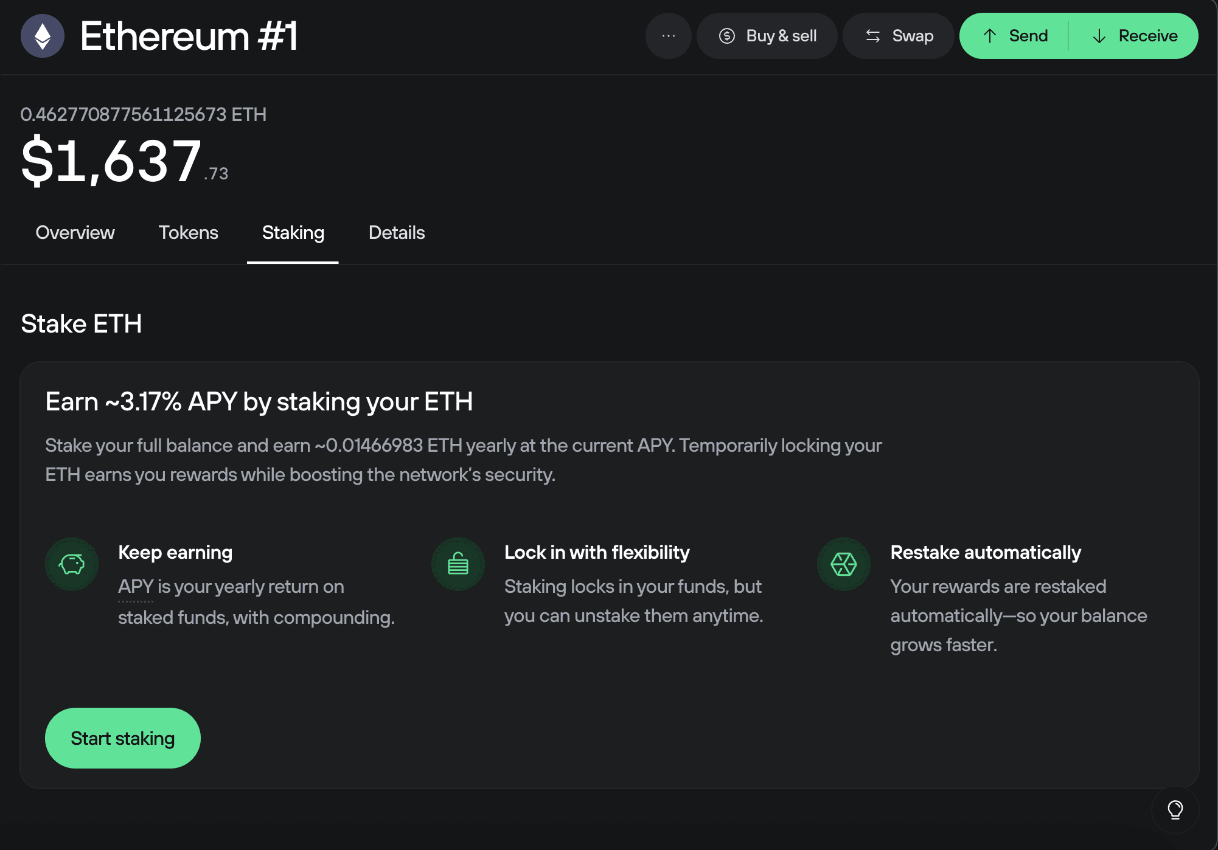This screenshot has width=1218, height=850.
Task: Select the Details tab
Action: 396,233
